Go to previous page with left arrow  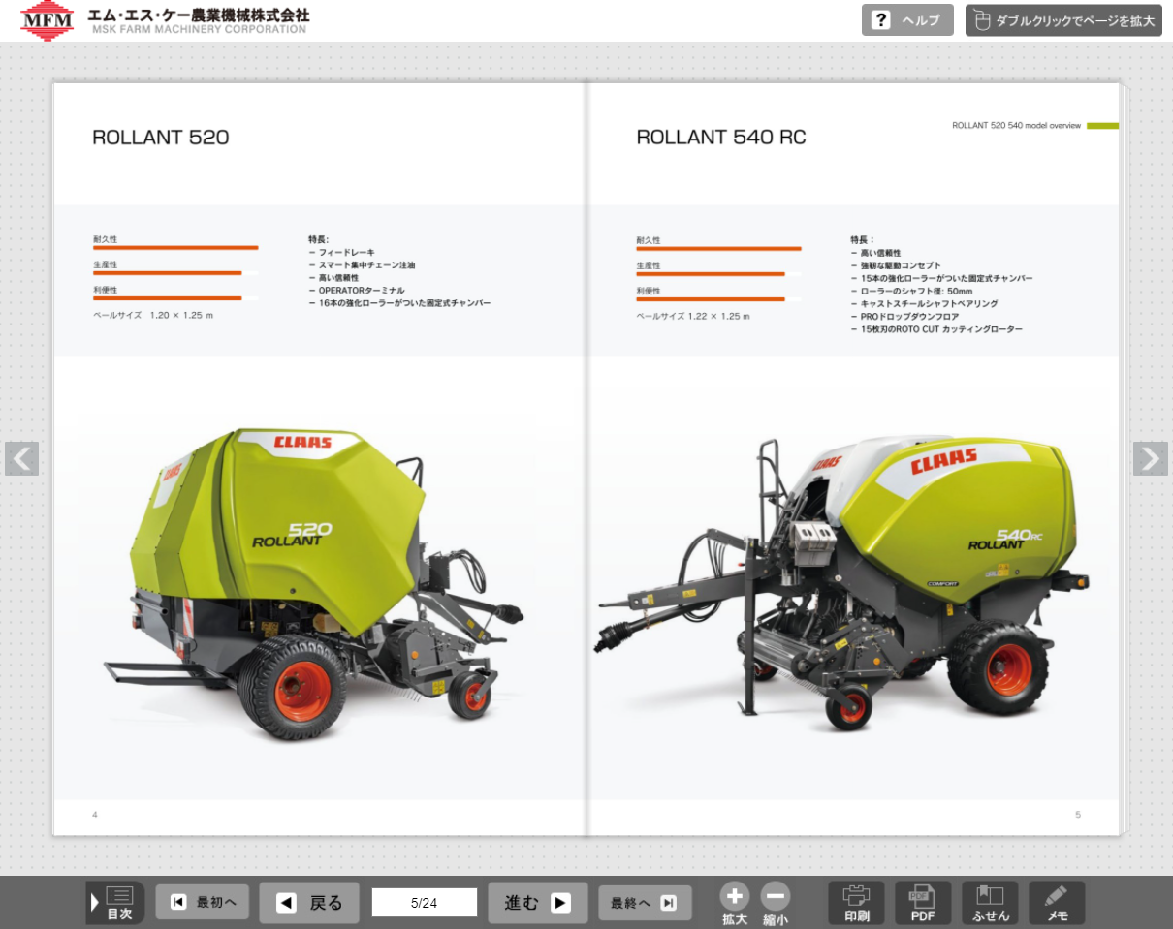(x=21, y=458)
